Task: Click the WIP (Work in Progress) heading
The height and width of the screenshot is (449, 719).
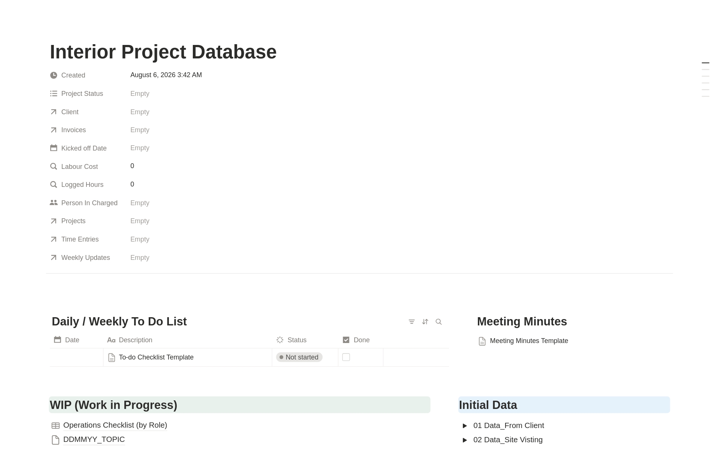Action: [x=113, y=405]
